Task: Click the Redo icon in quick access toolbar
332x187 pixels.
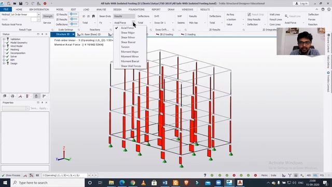Action: (x=33, y=4)
